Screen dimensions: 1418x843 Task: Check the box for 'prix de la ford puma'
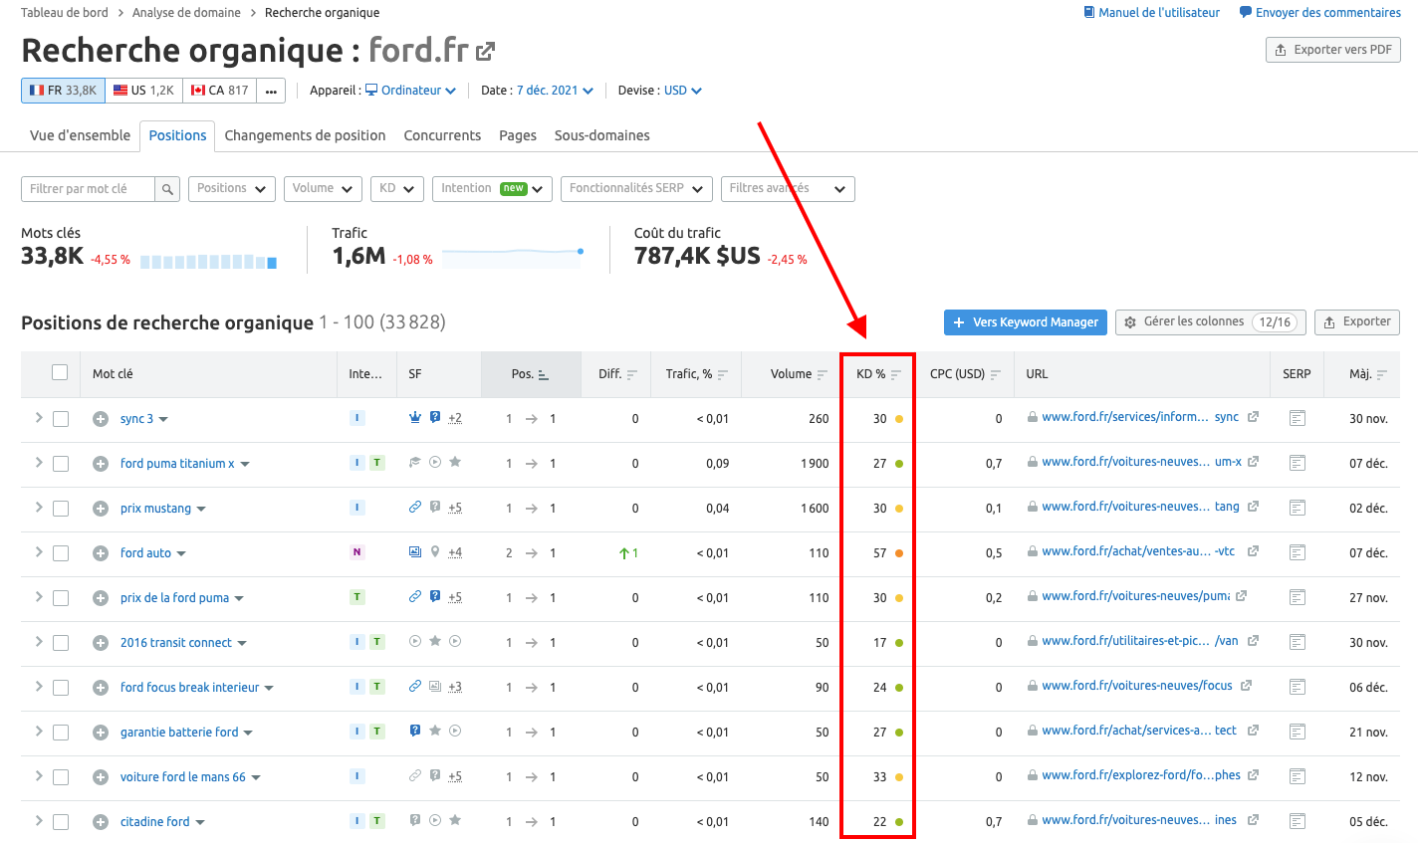click(61, 598)
